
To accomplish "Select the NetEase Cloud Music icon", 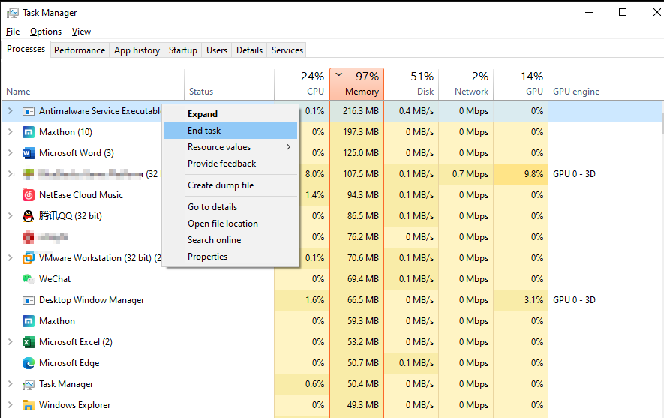I will point(29,195).
